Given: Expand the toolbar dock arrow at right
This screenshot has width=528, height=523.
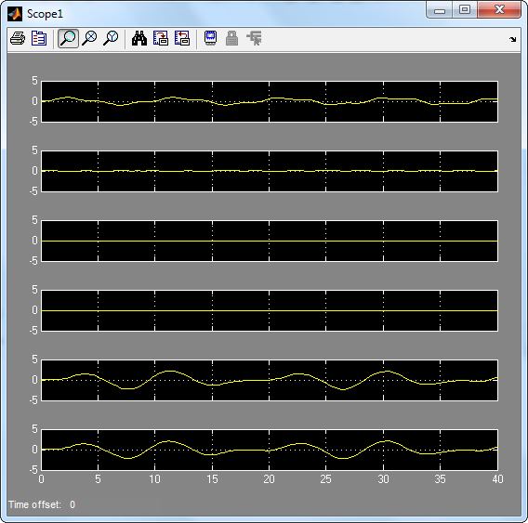Looking at the screenshot, I should [512, 39].
